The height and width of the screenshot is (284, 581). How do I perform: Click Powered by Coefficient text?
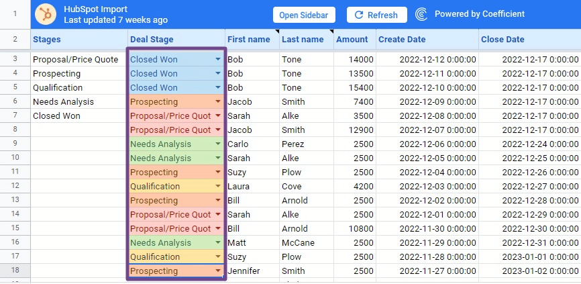(x=480, y=14)
